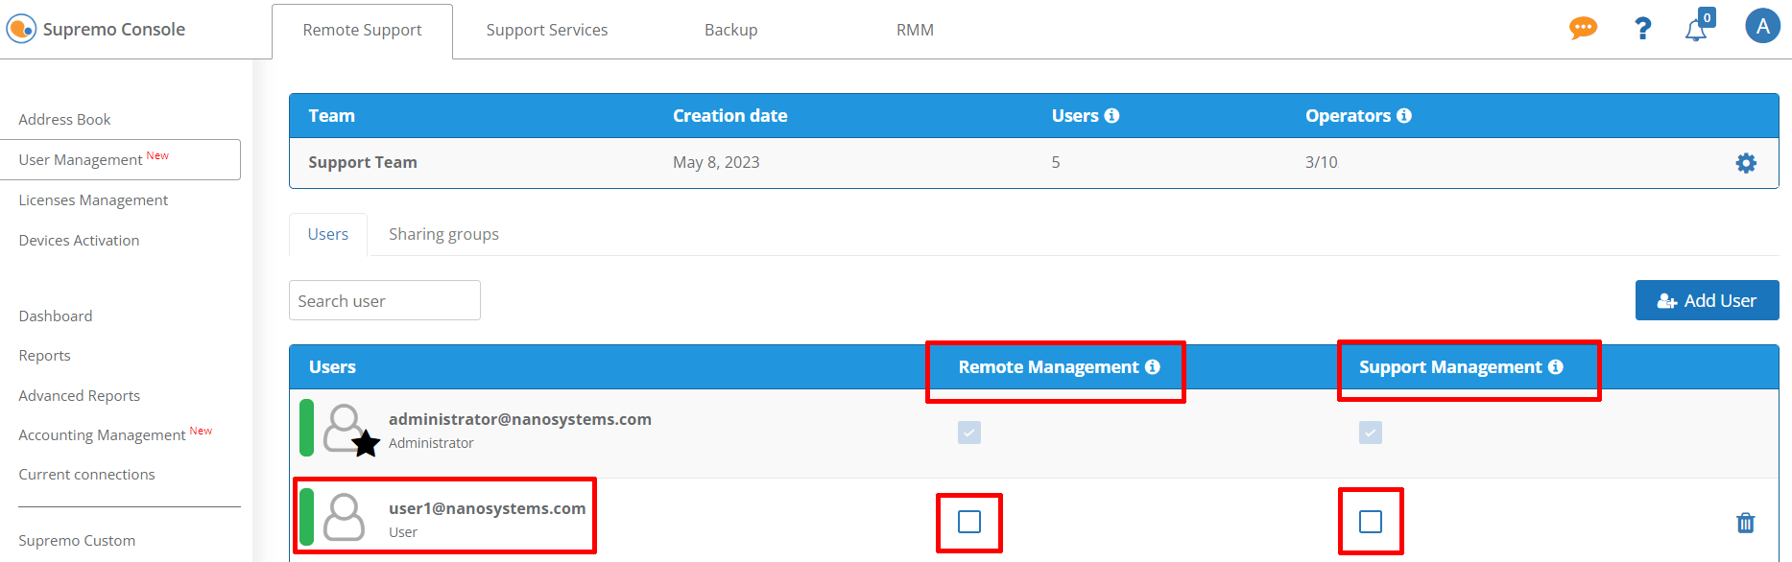
Task: Click the Support Management column header
Action: point(1450,367)
